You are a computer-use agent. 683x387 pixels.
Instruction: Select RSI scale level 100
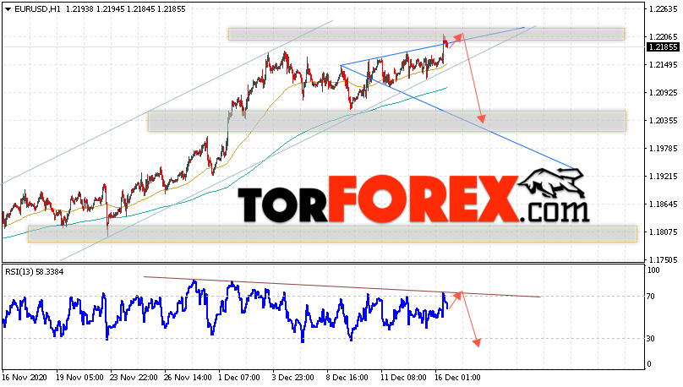(x=653, y=270)
